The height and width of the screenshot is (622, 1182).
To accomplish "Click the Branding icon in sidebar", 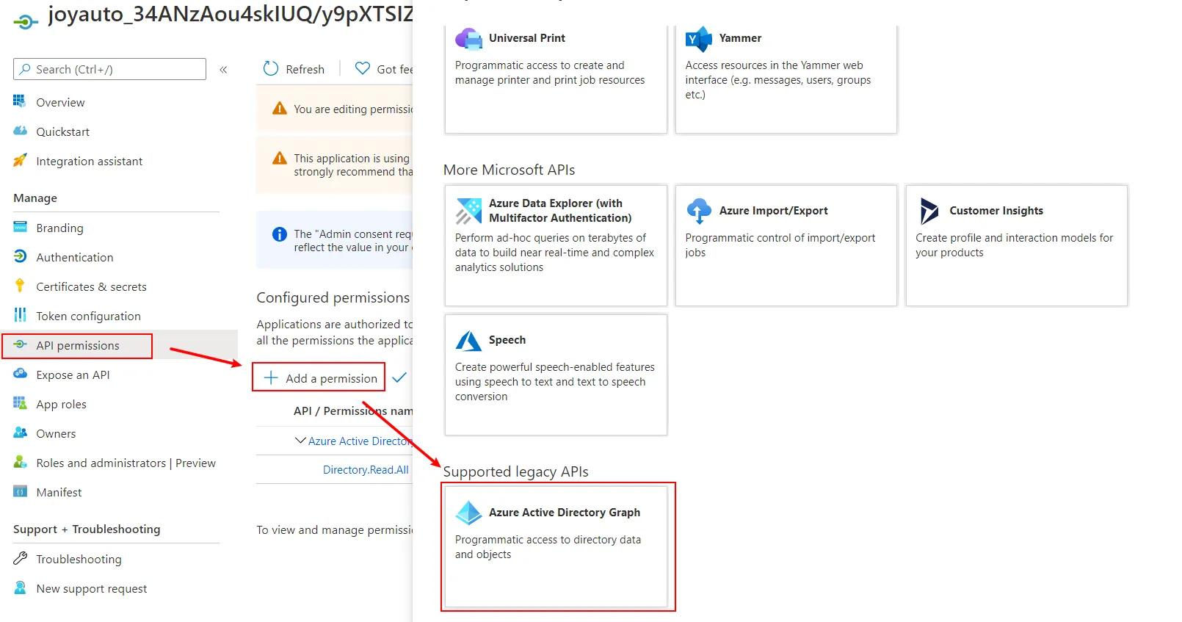I will pyautogui.click(x=20, y=227).
